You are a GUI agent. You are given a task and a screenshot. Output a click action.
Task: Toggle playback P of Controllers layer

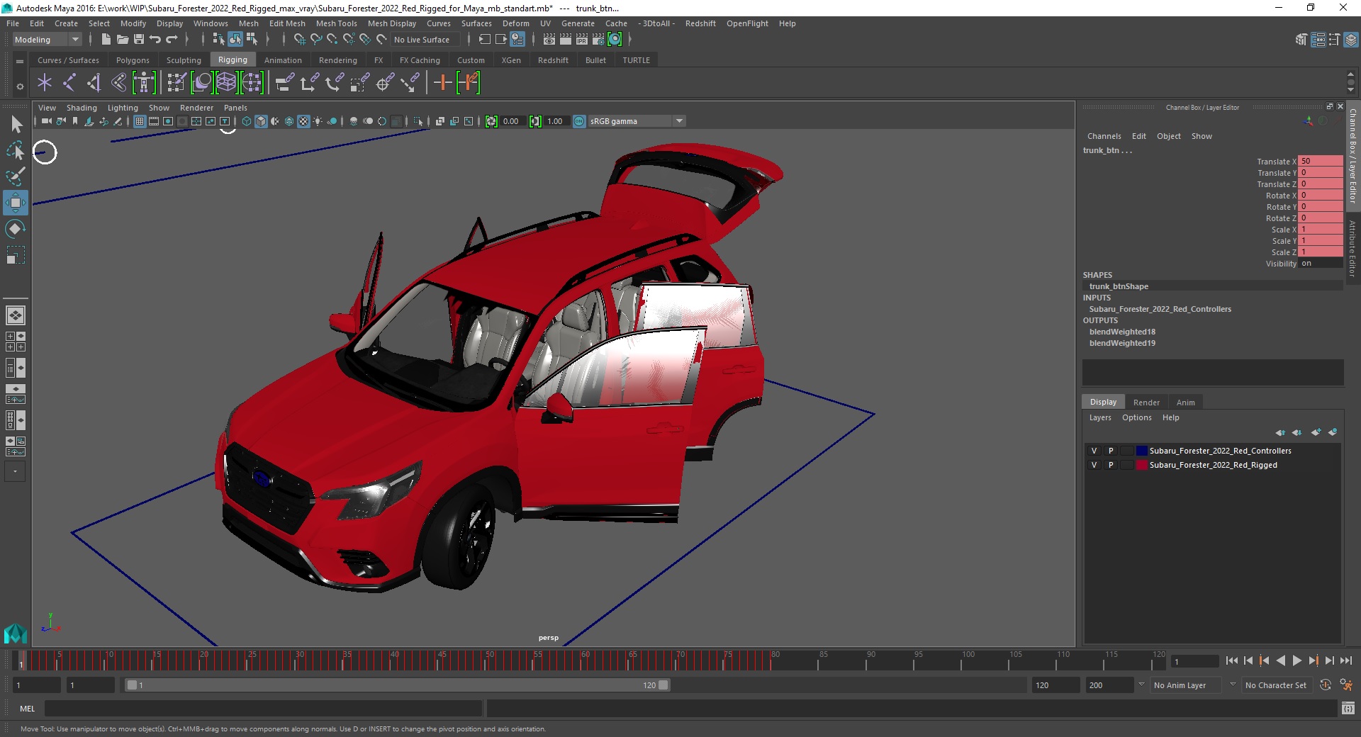pyautogui.click(x=1111, y=451)
